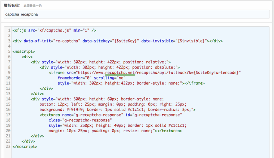Click the "xf/captcha.js" src value

pyautogui.click(x=54, y=31)
